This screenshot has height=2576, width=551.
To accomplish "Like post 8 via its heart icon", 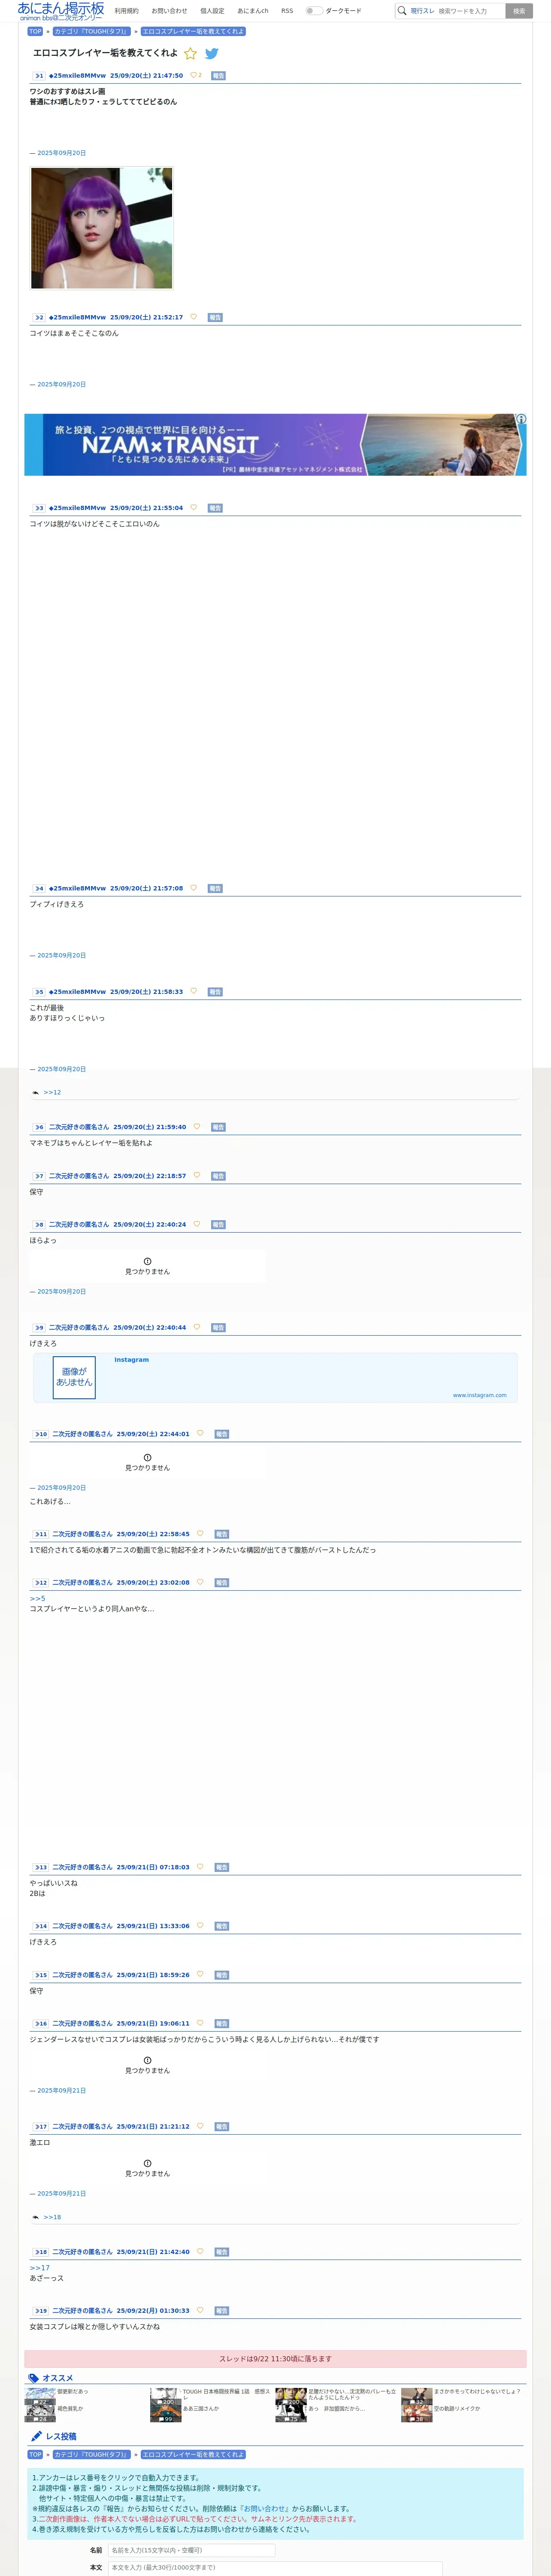I will tap(197, 1224).
